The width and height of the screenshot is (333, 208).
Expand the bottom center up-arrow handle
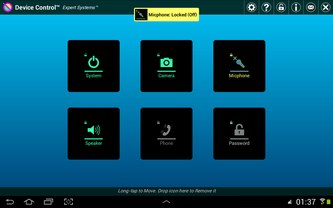166,202
